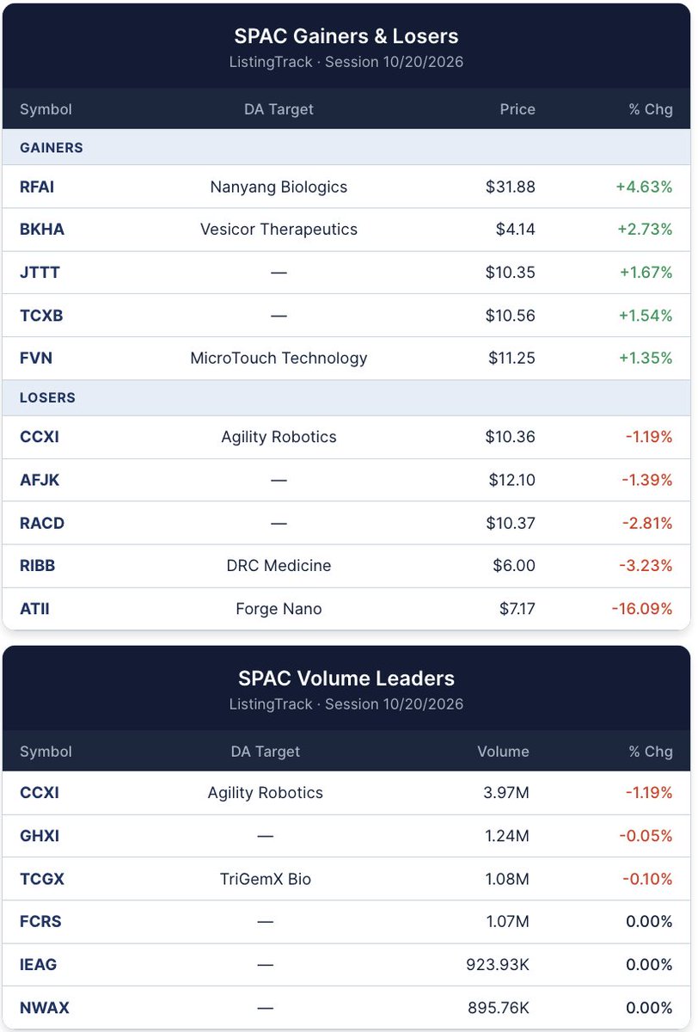Viewport: 698px width, 1032px height.
Task: Click Symbol header in Volume Leaders table
Action: (46, 751)
